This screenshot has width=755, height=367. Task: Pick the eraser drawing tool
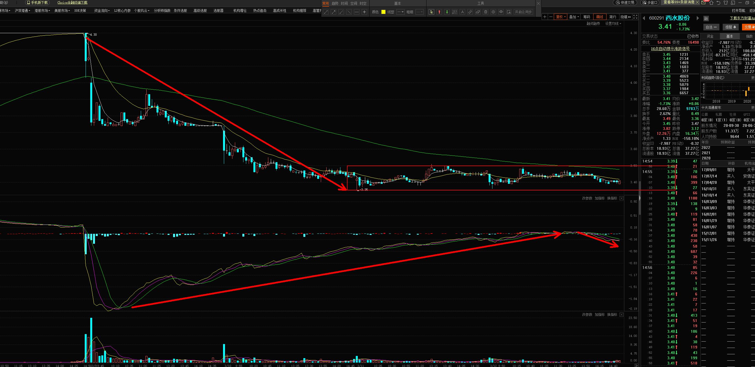point(478,12)
